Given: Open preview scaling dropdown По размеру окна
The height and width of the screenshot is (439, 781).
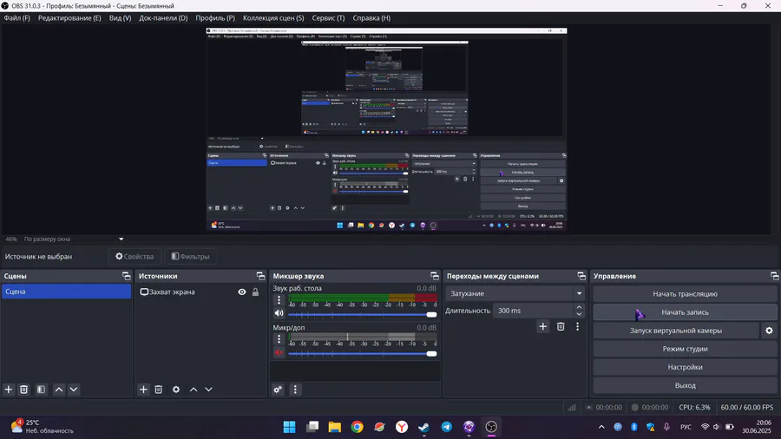Looking at the screenshot, I should point(73,239).
